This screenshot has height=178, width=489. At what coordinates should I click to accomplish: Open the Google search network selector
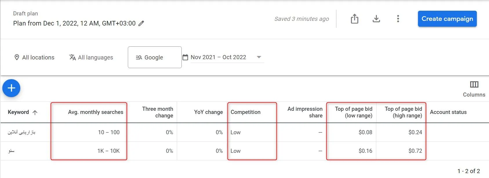click(x=155, y=57)
